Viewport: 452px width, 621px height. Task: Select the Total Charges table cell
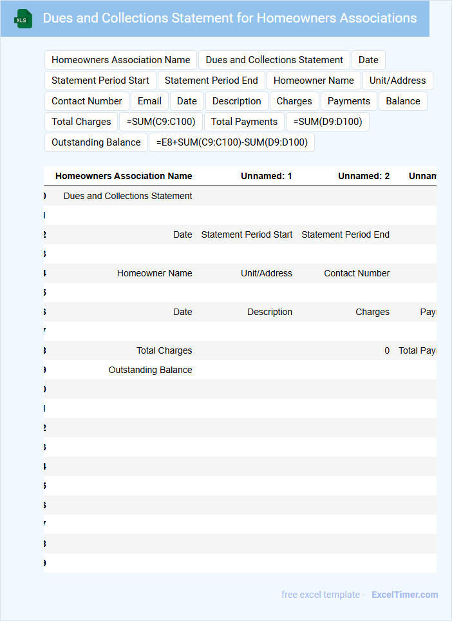(x=164, y=350)
